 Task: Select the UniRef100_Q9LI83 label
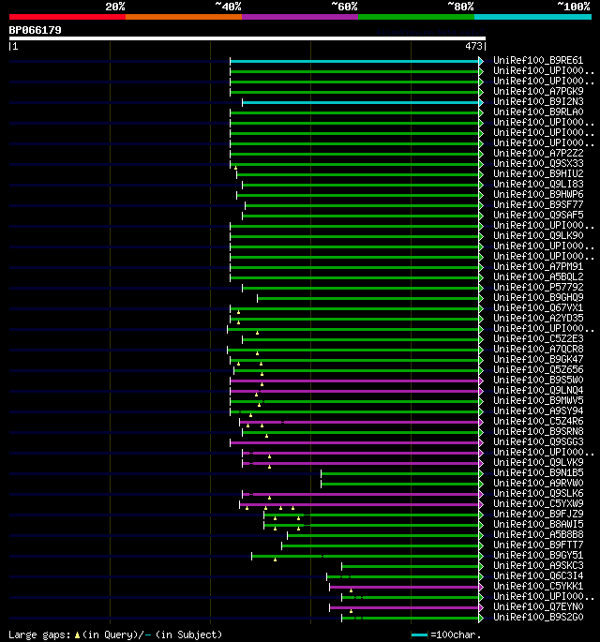pos(538,184)
